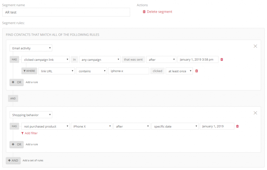
Task: Close the Shopping behavior rule group
Action: coord(255,113)
